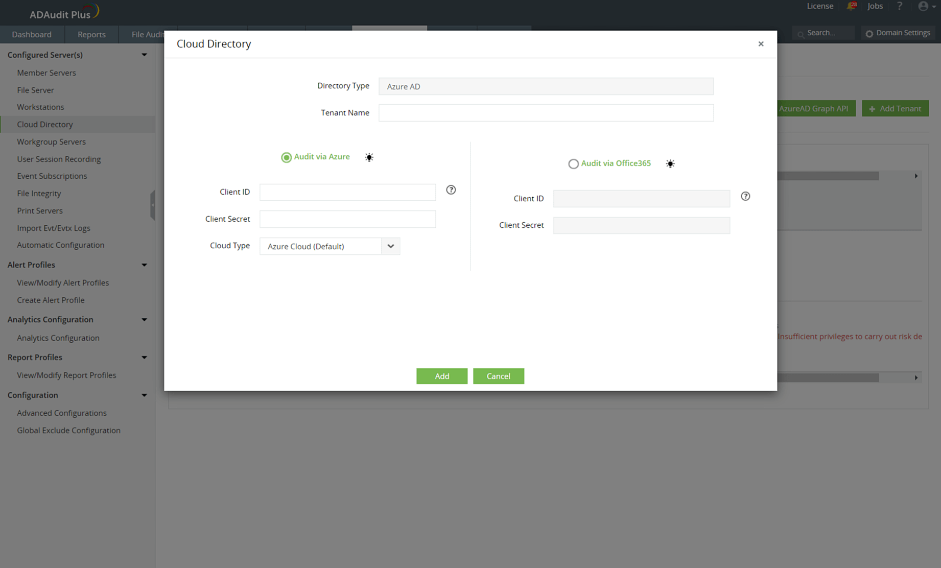The width and height of the screenshot is (941, 568).
Task: Select the Audit via Azure radio button
Action: (x=286, y=157)
